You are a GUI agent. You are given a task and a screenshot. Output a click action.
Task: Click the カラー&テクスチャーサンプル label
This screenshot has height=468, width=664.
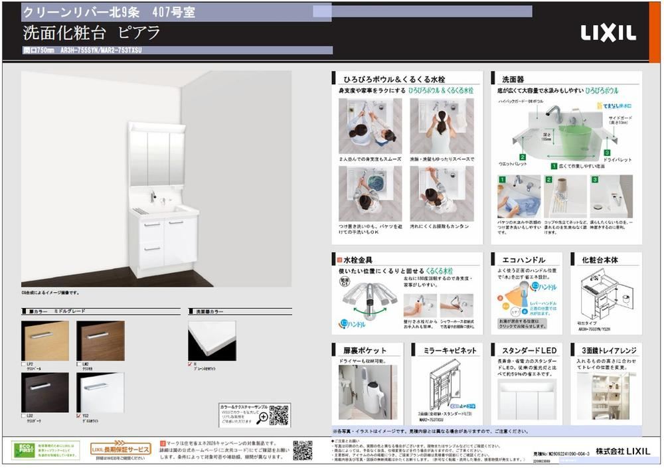click(244, 407)
